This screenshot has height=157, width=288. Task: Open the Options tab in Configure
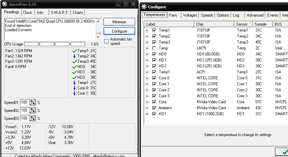click(x=223, y=15)
